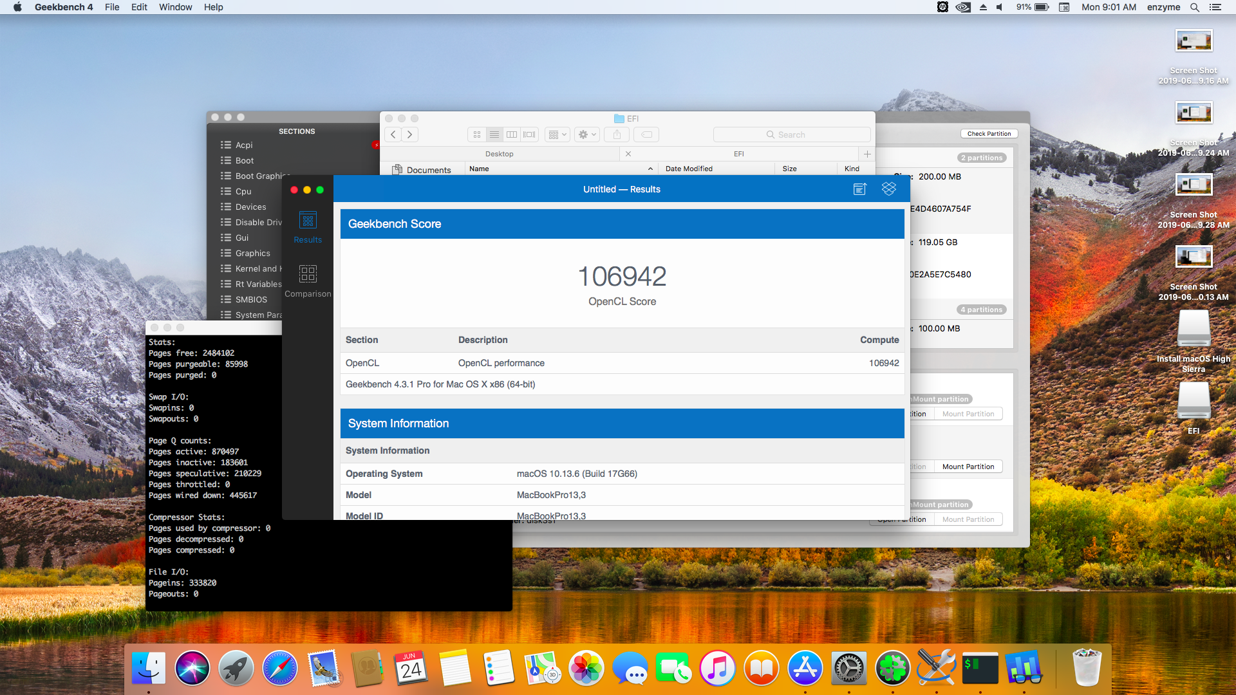
Task: Click the Mount Partition button
Action: pos(968,466)
